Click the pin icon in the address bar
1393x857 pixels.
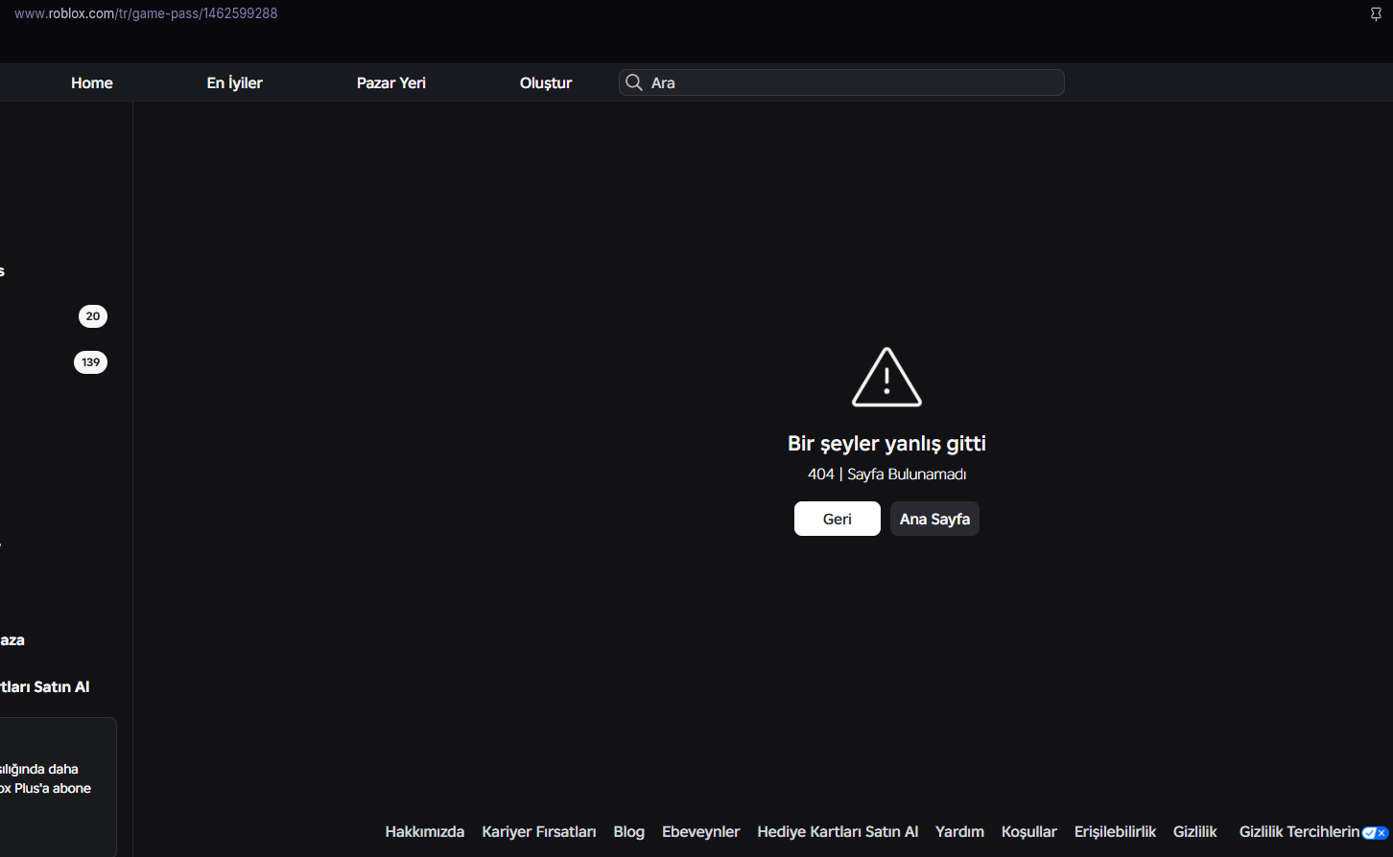click(1376, 14)
